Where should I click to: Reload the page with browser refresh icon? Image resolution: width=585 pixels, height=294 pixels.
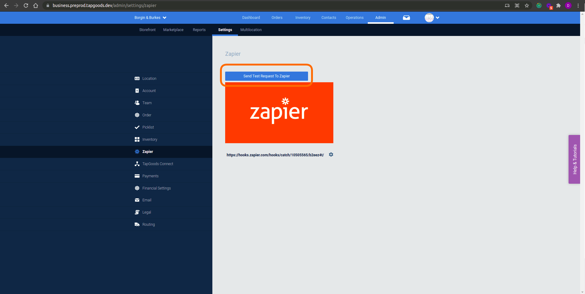click(26, 5)
